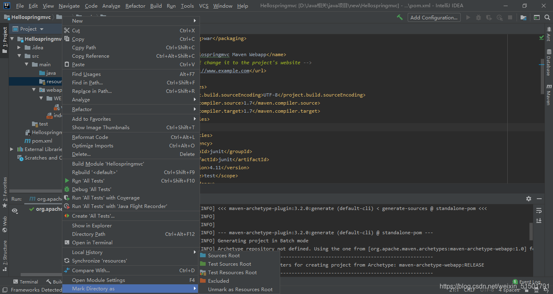
Task: Open the VCS menu in menu bar
Action: point(204,6)
